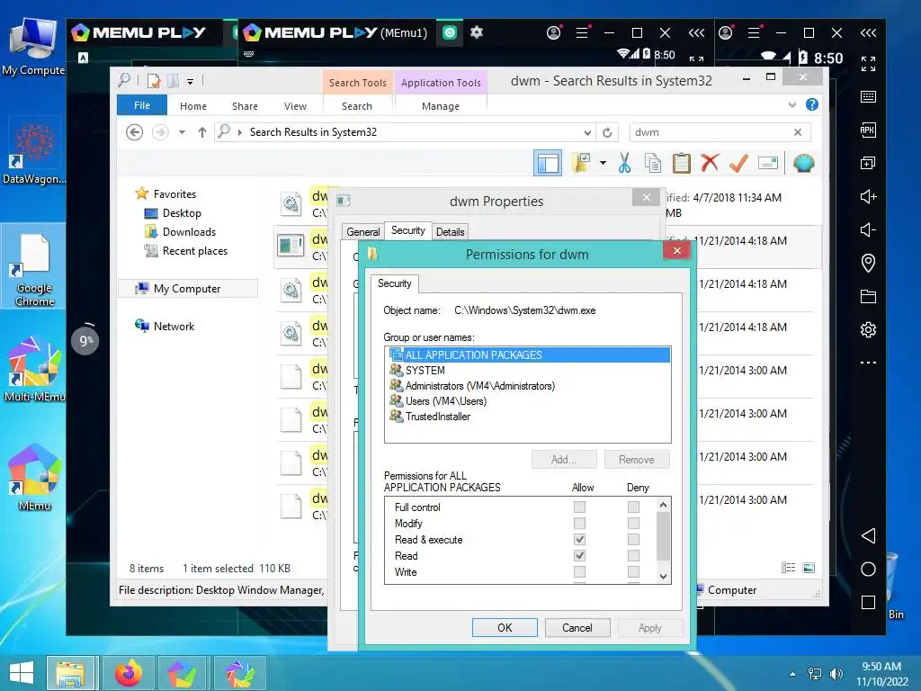Go back with the Explorer back arrow
The image size is (921, 691).
135,132
